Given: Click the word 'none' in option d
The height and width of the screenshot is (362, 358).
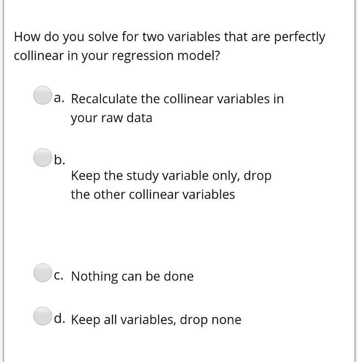Looking at the screenshot, I should pyautogui.click(x=226, y=320).
